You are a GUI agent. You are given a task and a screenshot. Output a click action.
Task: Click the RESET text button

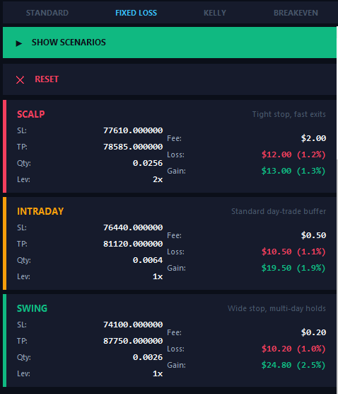pos(47,79)
